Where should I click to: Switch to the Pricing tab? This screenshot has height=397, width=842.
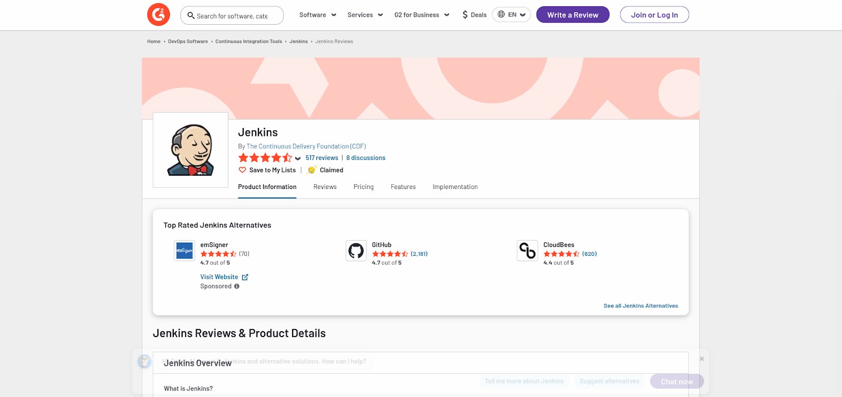pyautogui.click(x=364, y=187)
